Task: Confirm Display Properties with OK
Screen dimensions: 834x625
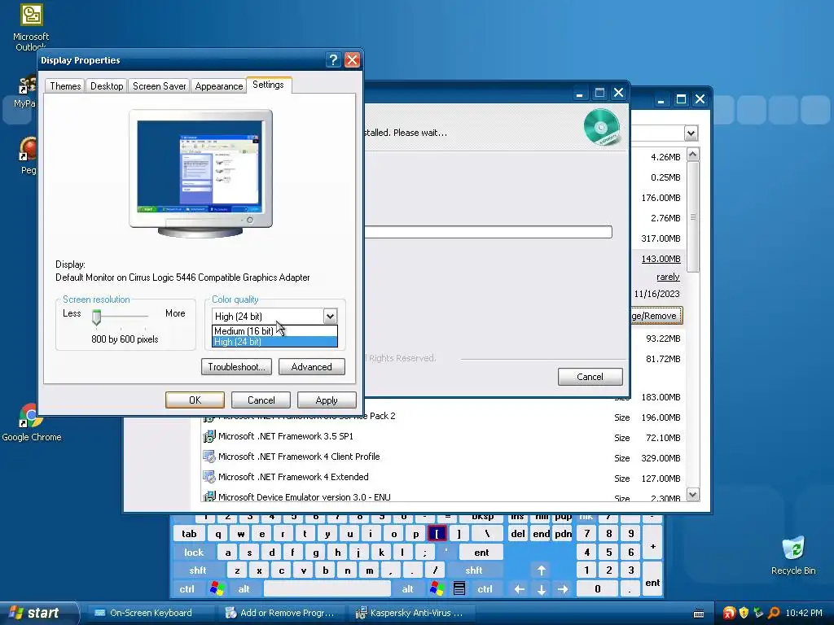Action: click(195, 400)
